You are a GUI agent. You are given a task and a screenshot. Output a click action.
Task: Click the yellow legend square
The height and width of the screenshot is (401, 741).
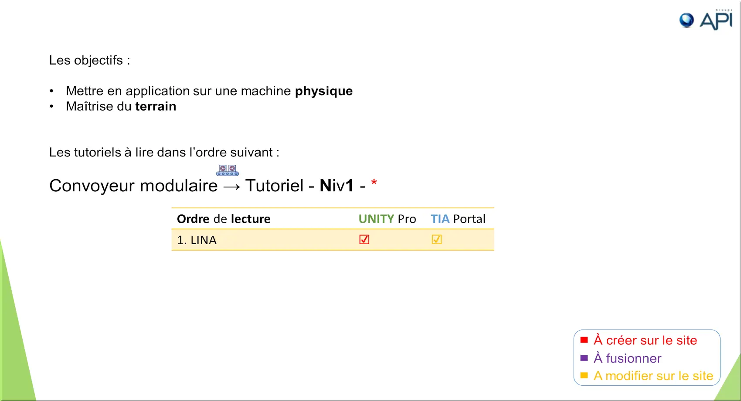coord(584,375)
